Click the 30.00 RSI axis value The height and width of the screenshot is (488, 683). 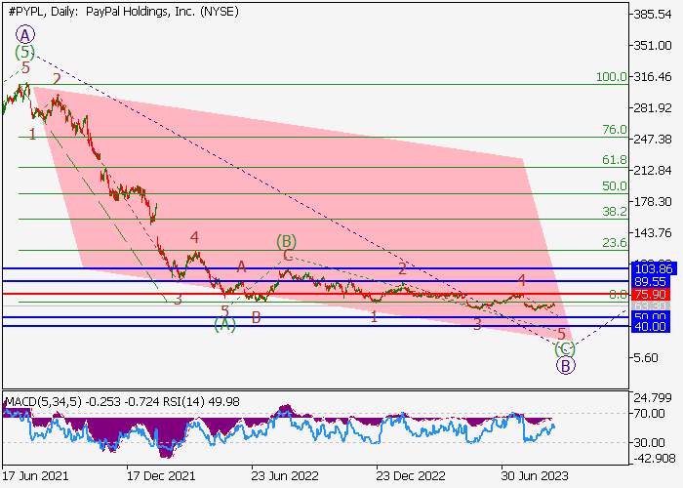650,443
